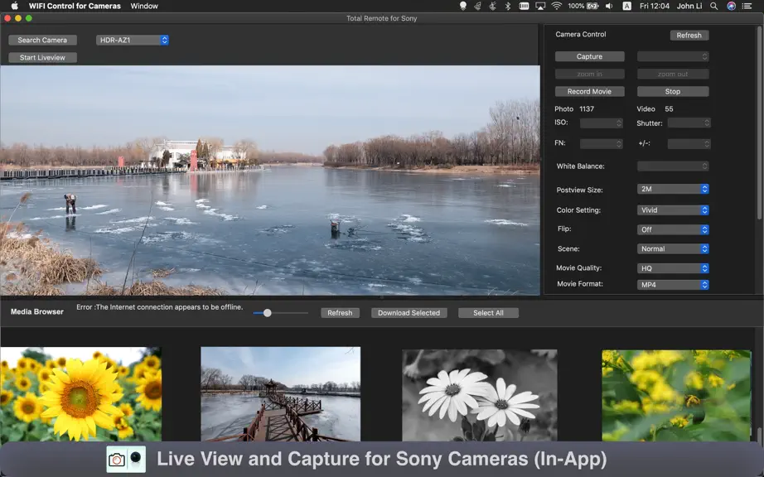Click the offline error message text
Image resolution: width=764 pixels, height=477 pixels.
tap(159, 307)
